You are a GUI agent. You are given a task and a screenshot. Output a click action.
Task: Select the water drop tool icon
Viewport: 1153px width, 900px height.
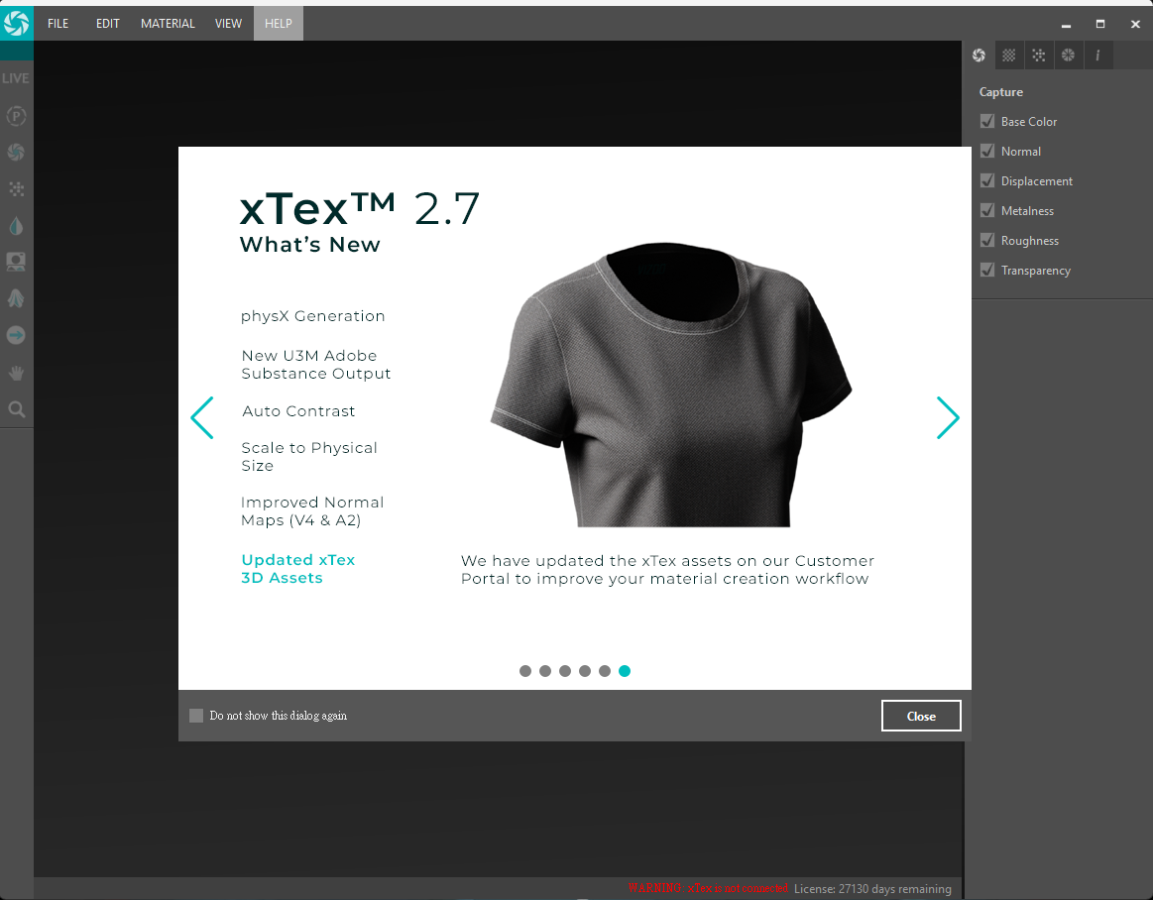point(16,226)
